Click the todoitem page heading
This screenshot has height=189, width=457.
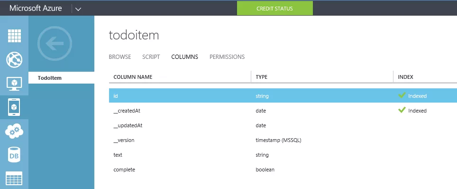(134, 35)
